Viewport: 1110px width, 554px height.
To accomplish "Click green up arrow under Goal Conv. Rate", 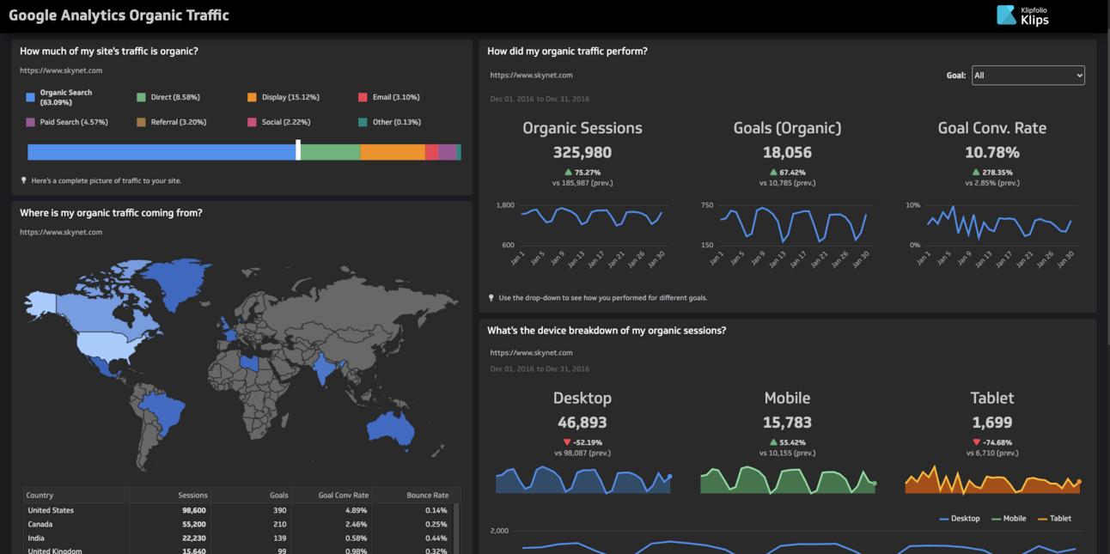I will (976, 172).
